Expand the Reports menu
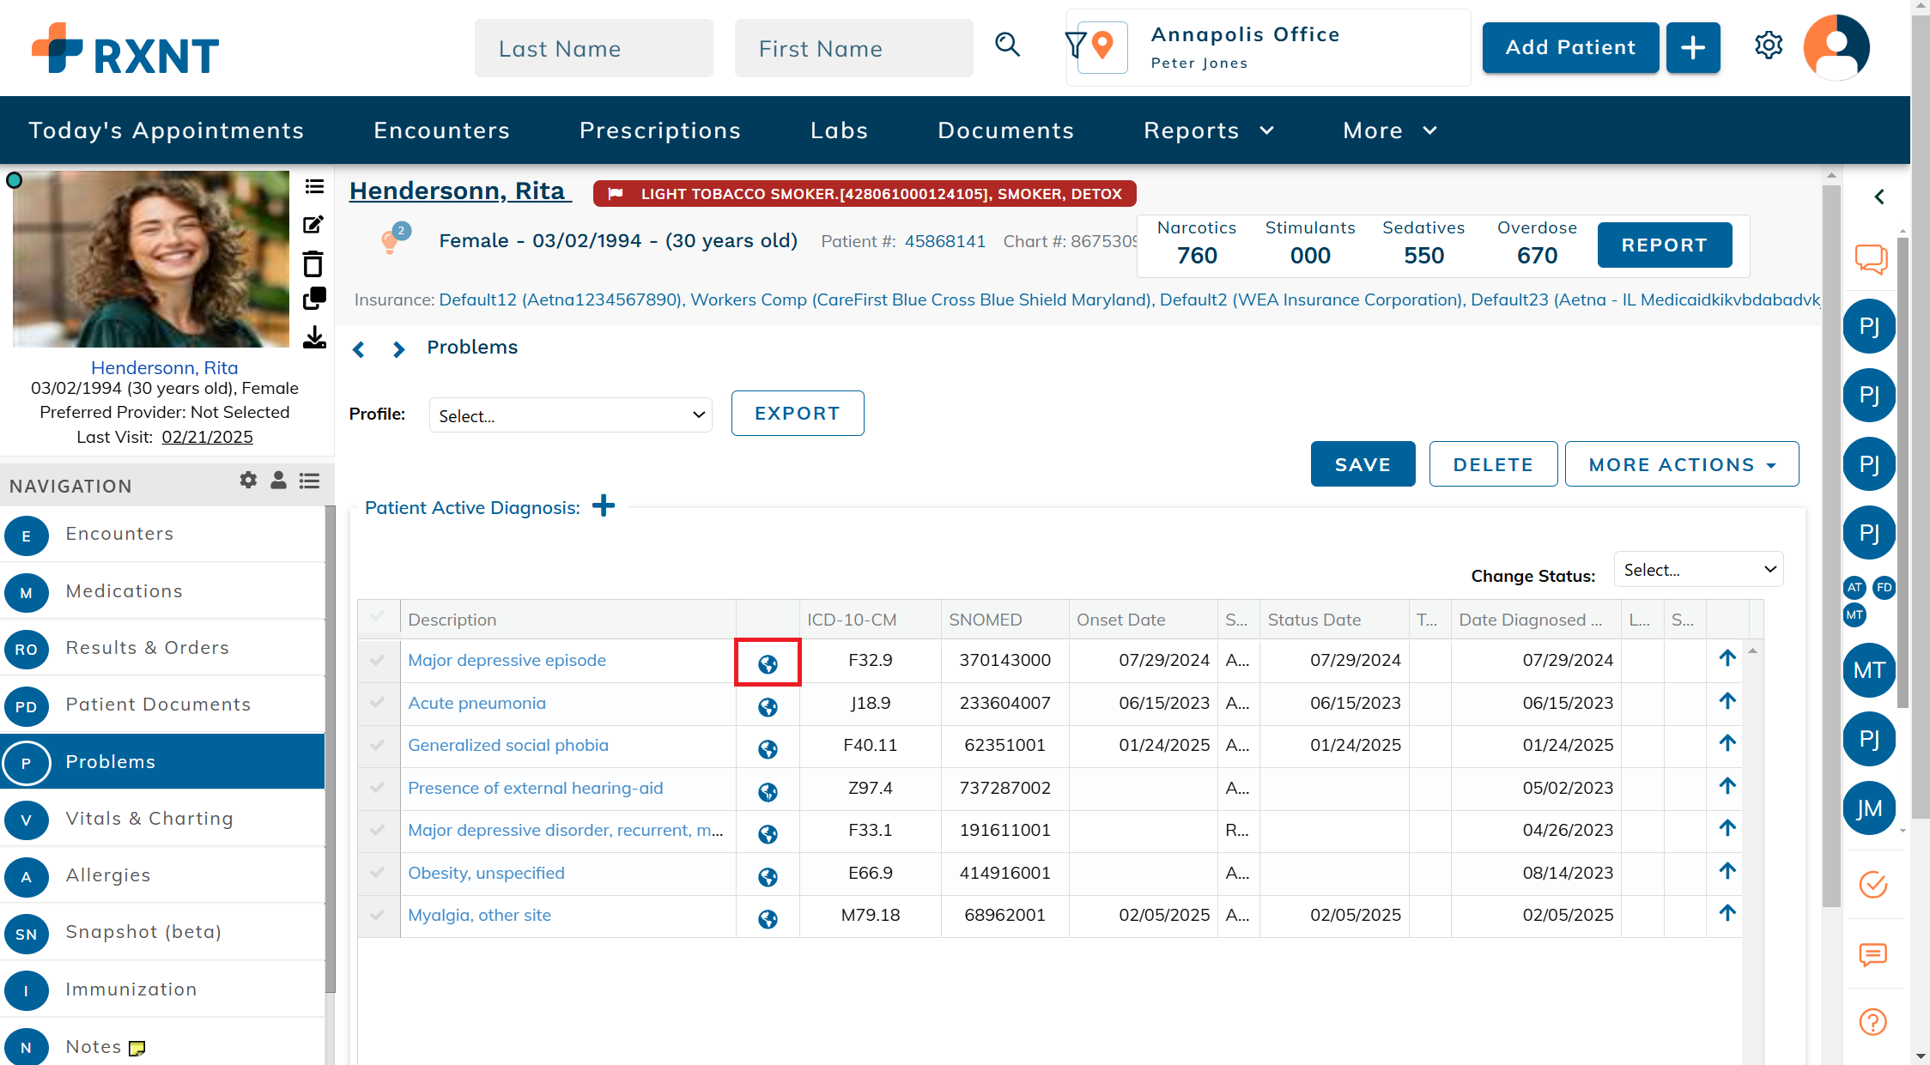Screen dimensions: 1930x1065 click(x=1208, y=130)
